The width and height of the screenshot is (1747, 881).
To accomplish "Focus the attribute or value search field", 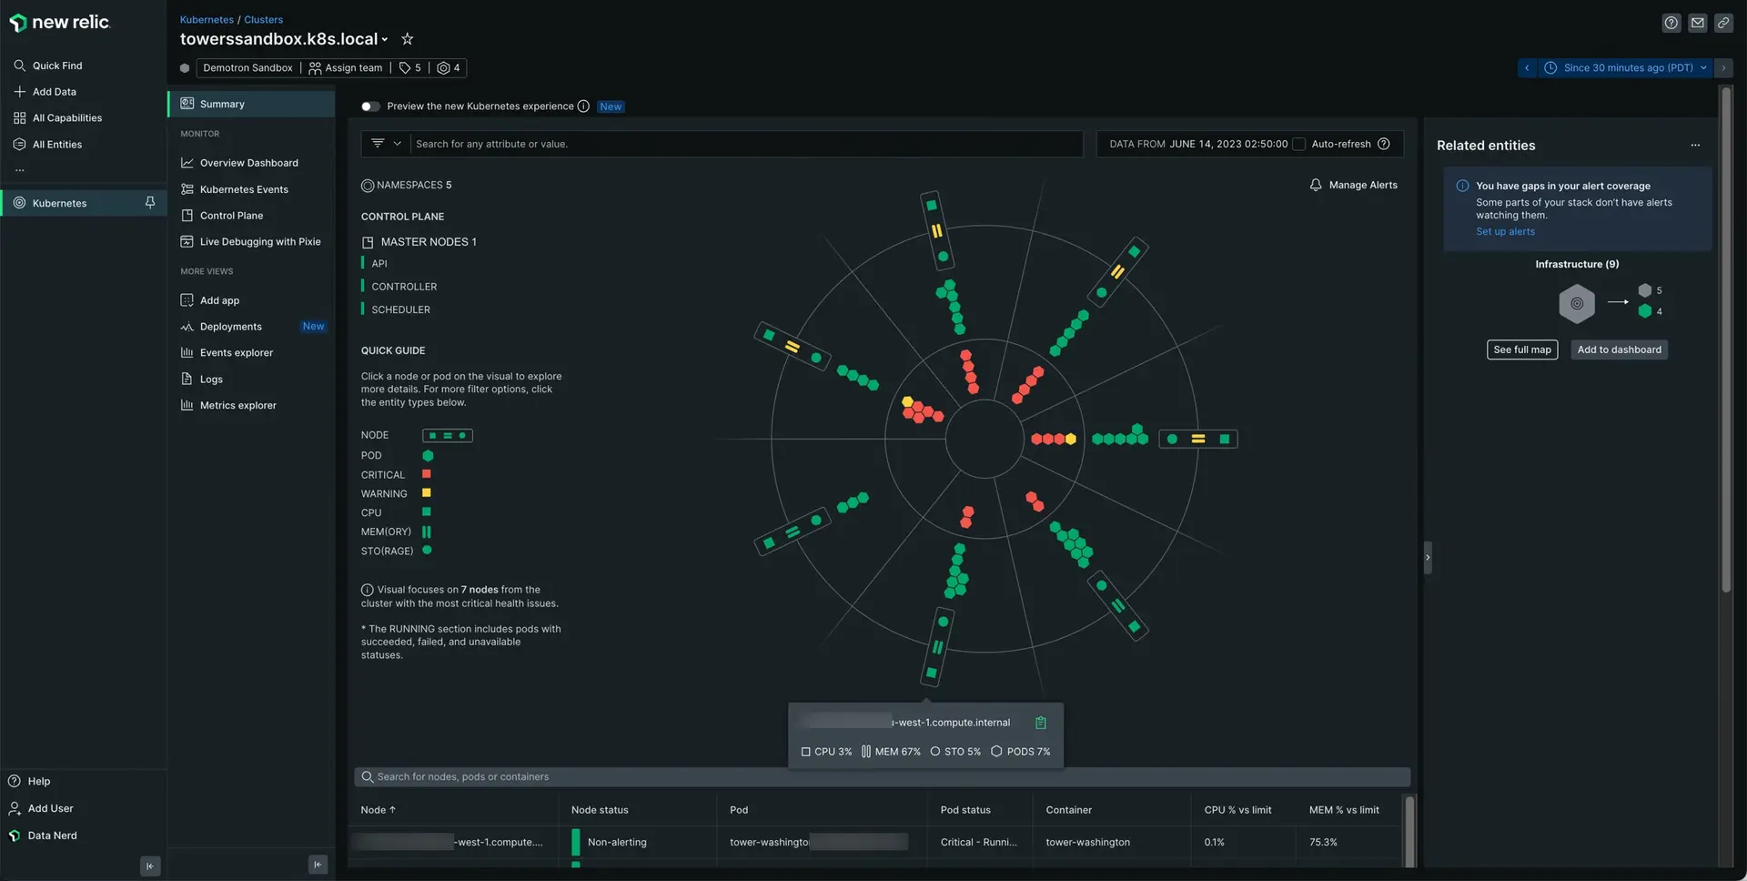I will pyautogui.click(x=746, y=144).
